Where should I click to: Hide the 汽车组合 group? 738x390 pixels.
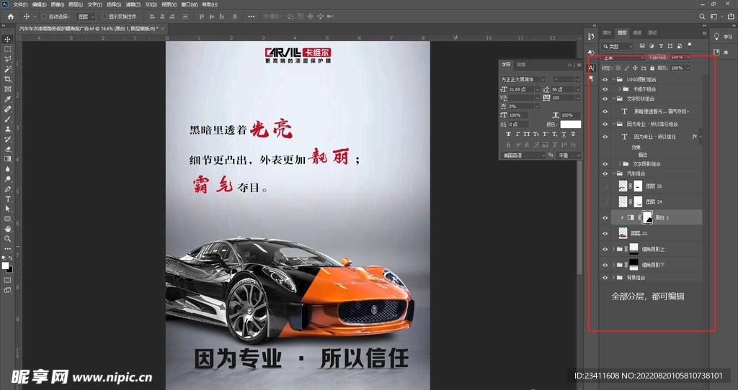coord(605,173)
